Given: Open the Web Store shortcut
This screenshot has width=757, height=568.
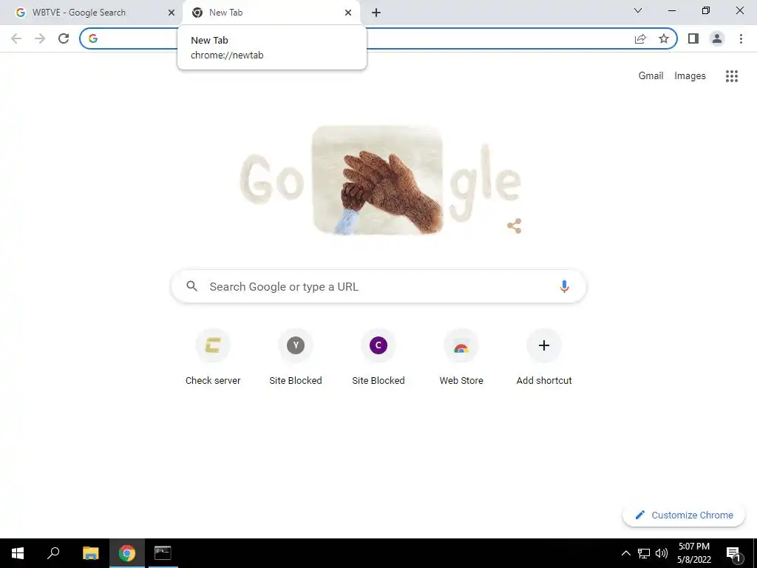Looking at the screenshot, I should coord(461,357).
